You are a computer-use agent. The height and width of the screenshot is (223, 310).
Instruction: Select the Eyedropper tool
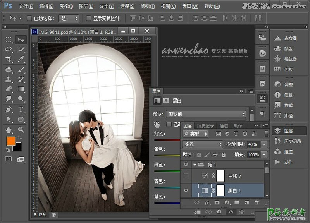[21, 59]
